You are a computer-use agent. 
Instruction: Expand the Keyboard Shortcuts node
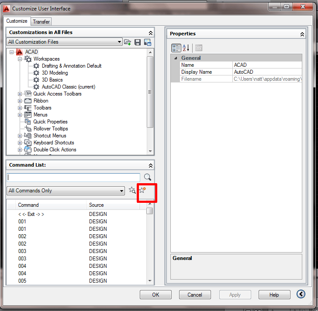[20, 143]
